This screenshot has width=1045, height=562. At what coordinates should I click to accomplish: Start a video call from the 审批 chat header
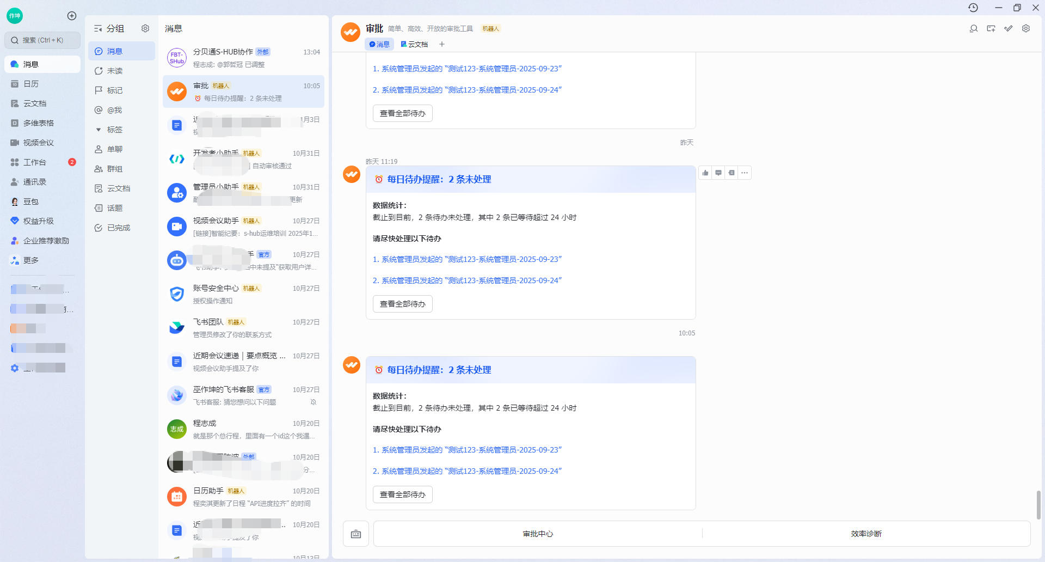point(991,28)
